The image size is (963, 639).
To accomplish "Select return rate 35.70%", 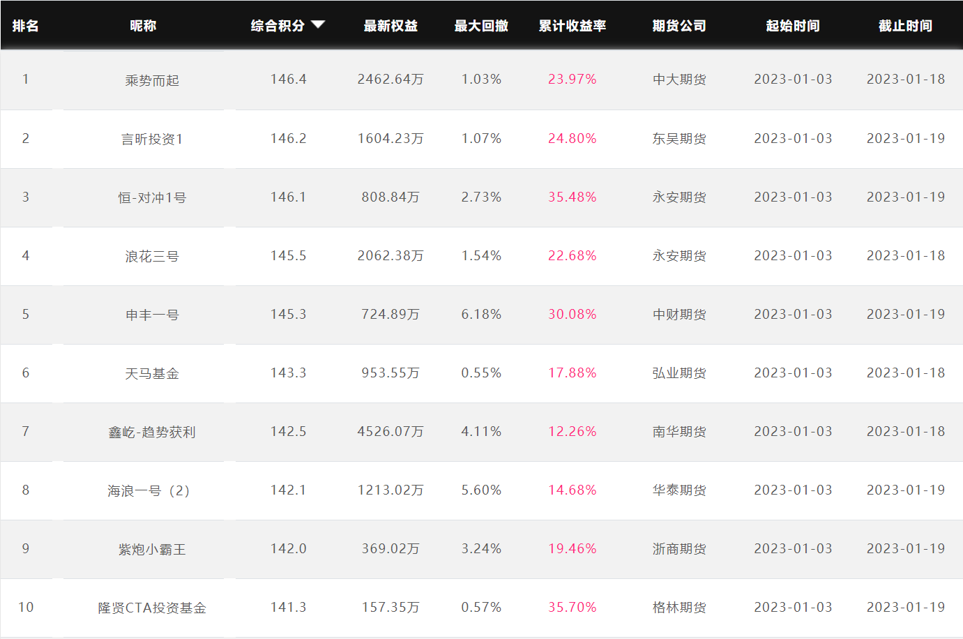I will pos(573,607).
